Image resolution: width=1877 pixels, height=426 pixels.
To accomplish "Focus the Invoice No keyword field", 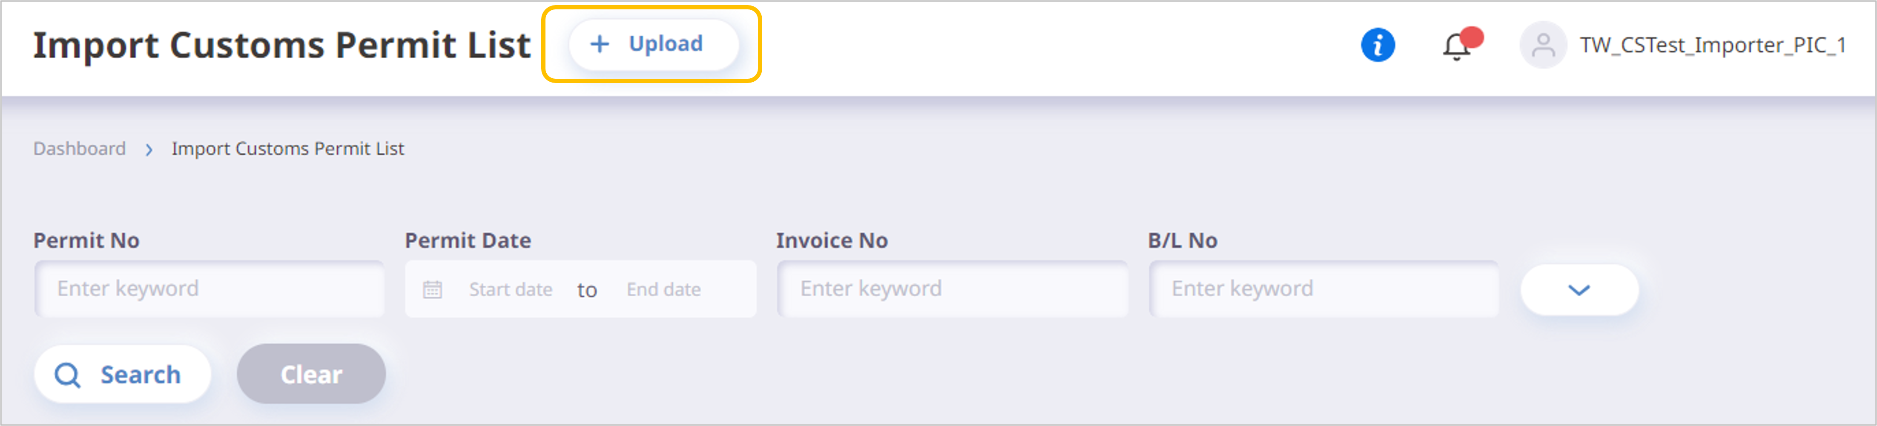I will [x=953, y=289].
